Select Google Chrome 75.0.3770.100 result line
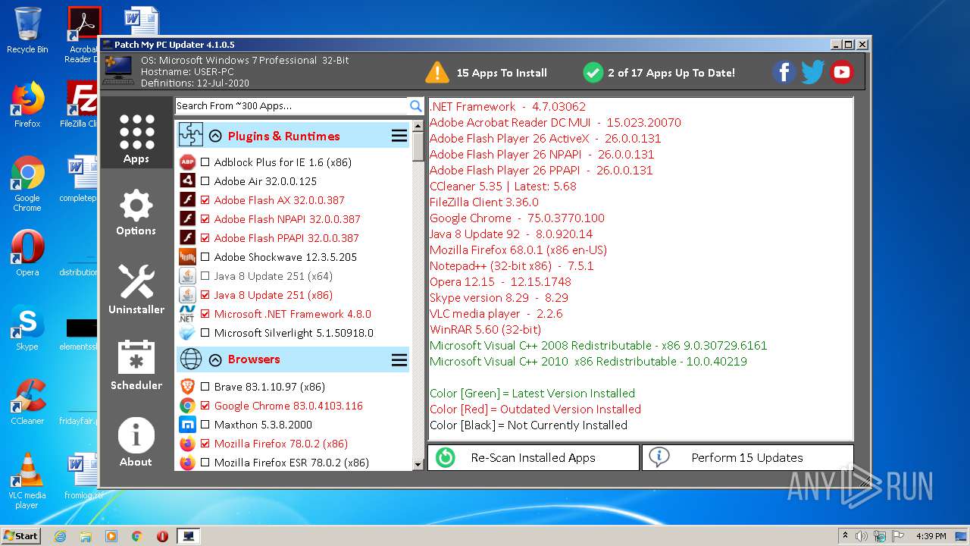The image size is (970, 546). pyautogui.click(x=517, y=218)
